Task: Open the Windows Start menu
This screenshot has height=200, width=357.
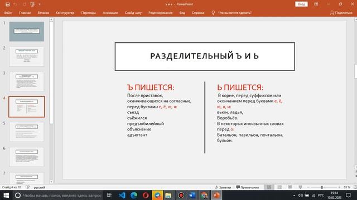Action: (6, 195)
